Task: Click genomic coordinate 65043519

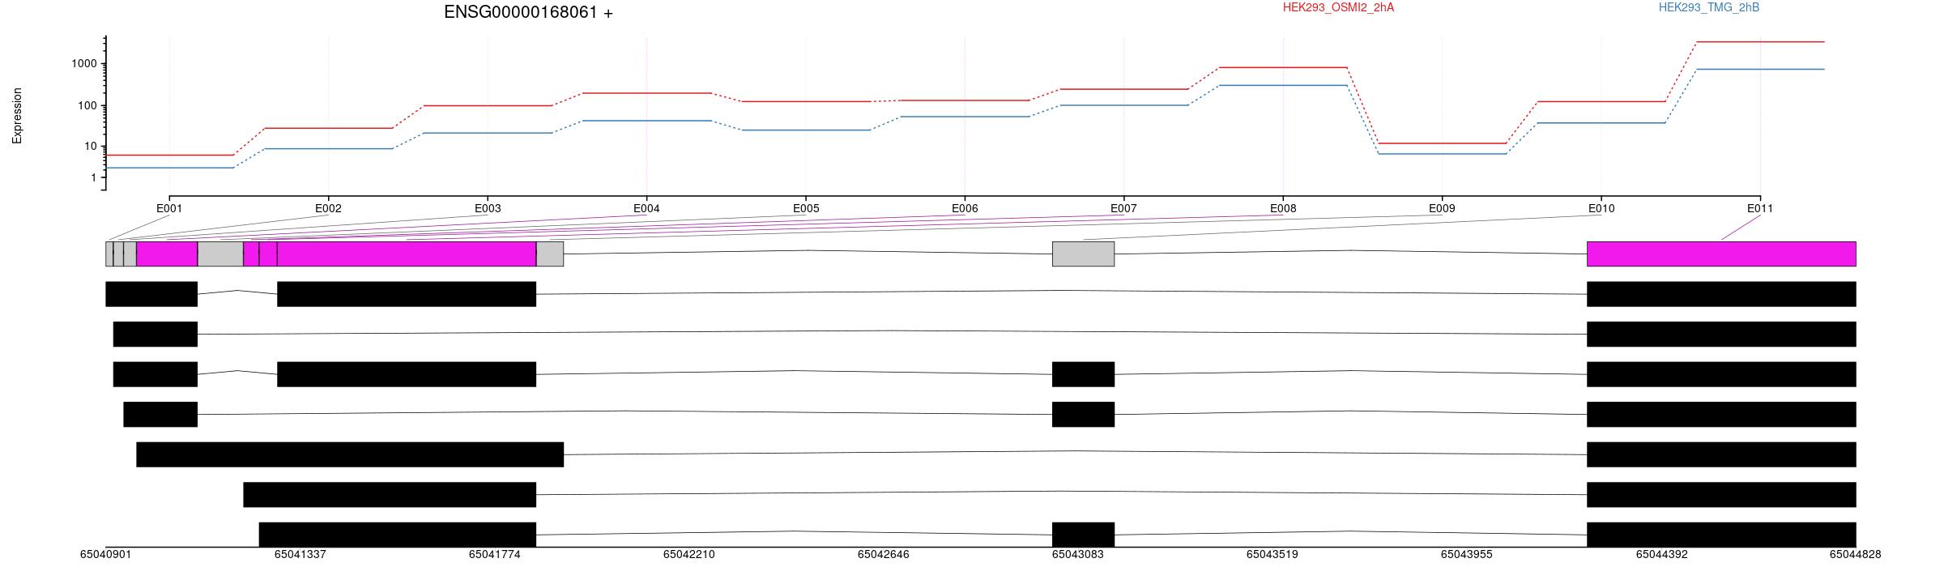Action: (1273, 555)
